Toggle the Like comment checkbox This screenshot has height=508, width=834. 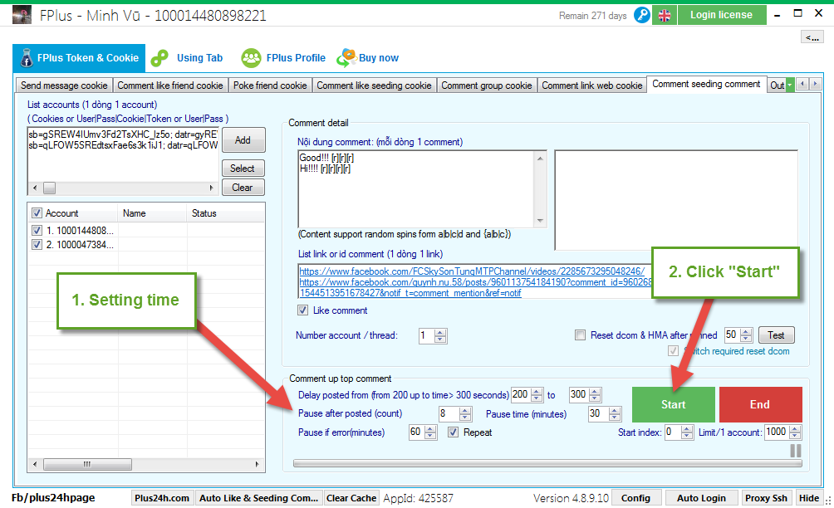[x=302, y=310]
